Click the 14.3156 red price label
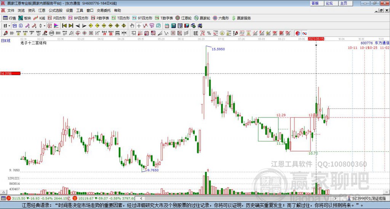 click(10, 73)
